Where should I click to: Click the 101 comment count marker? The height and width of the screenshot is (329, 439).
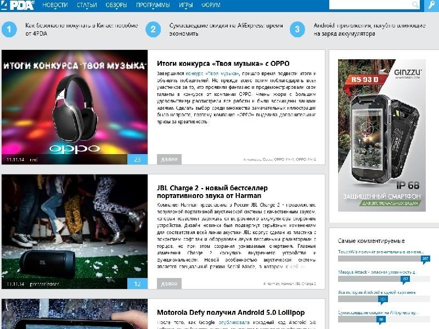pos(382,299)
